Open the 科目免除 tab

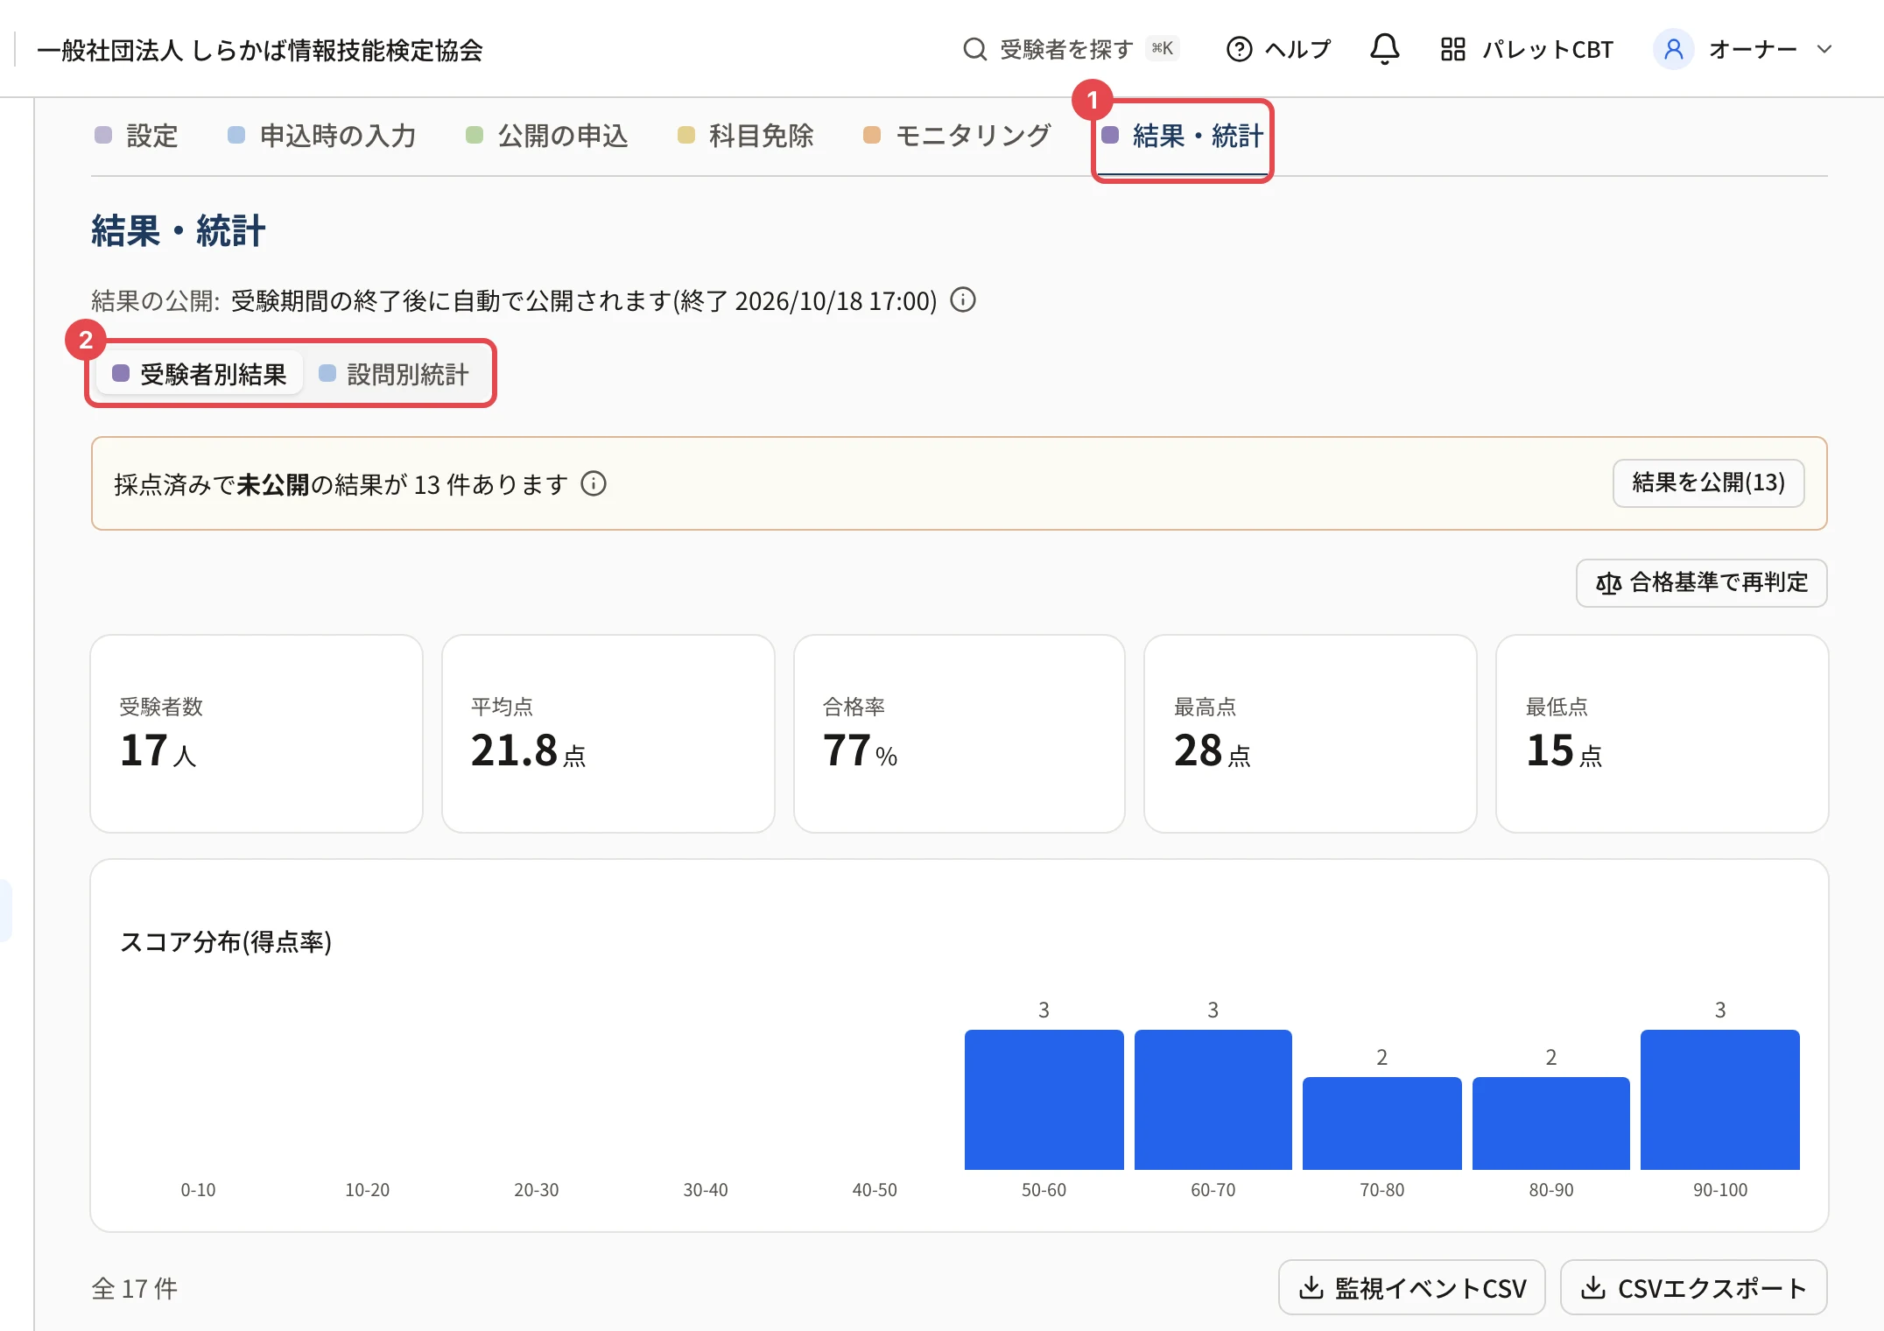click(x=746, y=136)
